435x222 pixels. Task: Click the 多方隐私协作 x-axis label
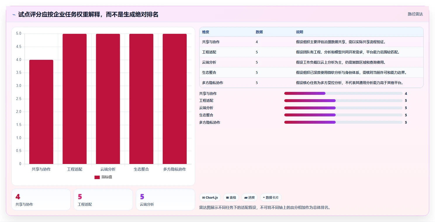pyautogui.click(x=175, y=169)
